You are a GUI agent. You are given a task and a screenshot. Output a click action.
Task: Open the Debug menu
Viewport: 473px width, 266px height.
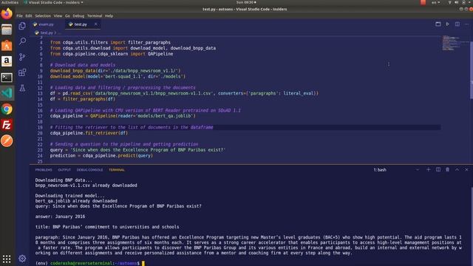click(x=78, y=16)
